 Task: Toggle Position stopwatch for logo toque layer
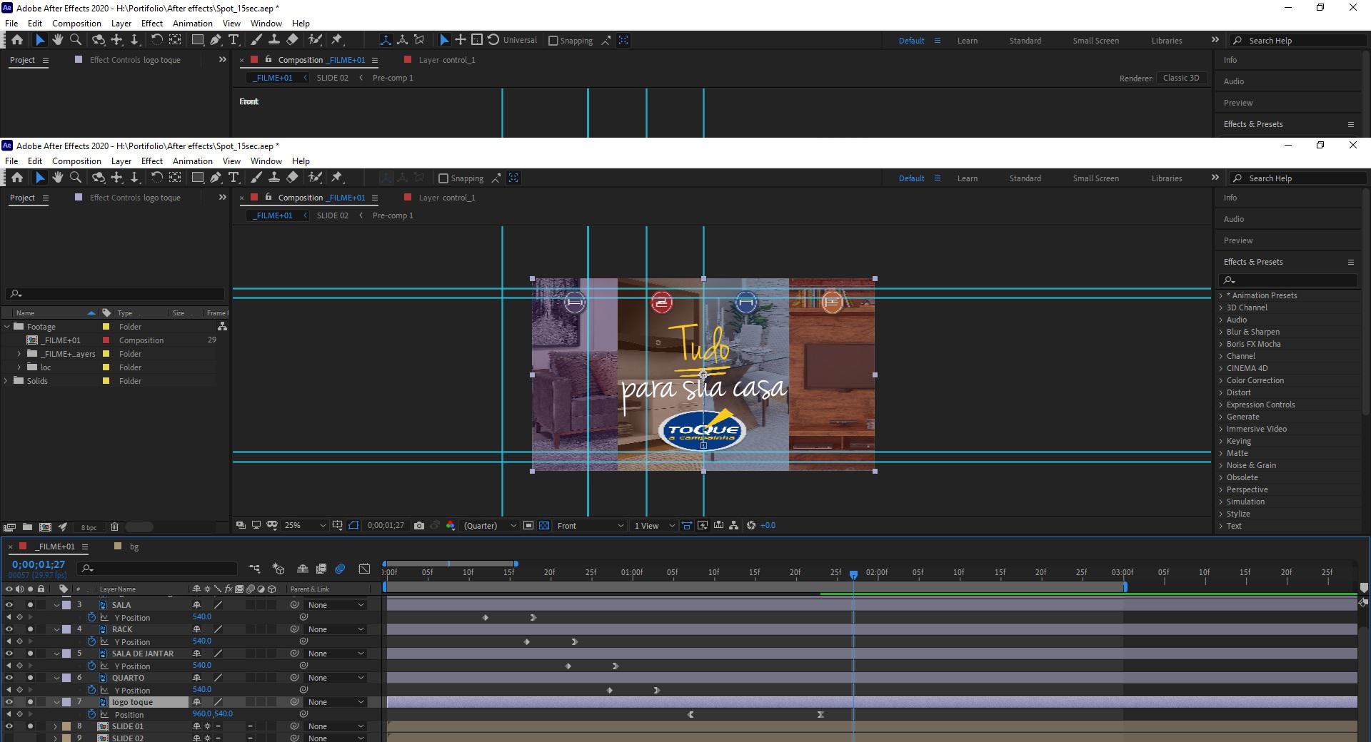(x=91, y=714)
